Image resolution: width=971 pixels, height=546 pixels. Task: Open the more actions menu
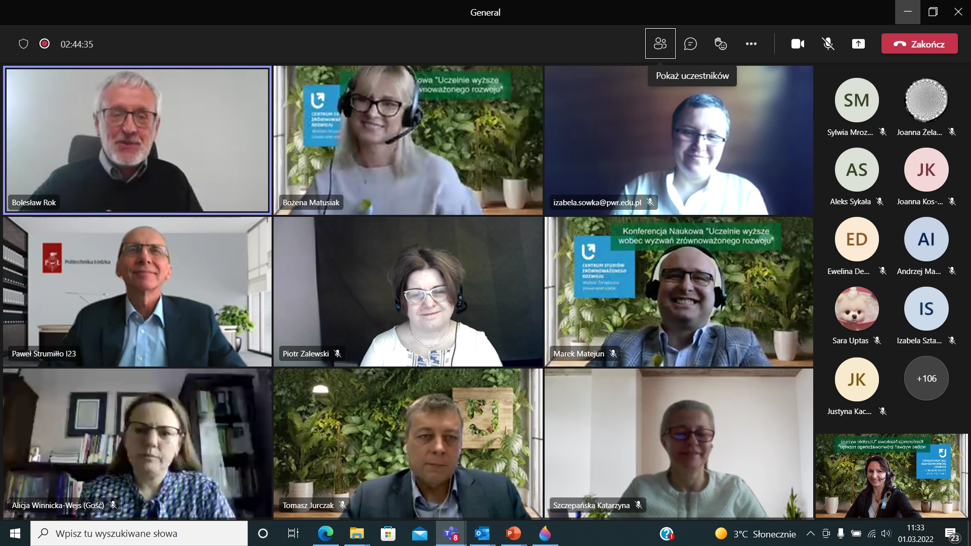pos(751,43)
